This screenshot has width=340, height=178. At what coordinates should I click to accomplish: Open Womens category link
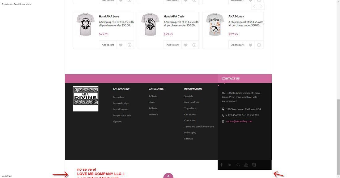pyautogui.click(x=153, y=115)
